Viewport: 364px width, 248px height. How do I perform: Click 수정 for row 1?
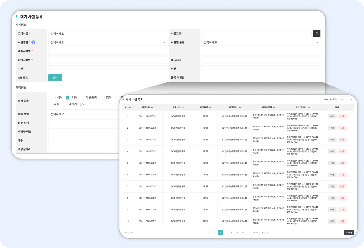pos(332,116)
